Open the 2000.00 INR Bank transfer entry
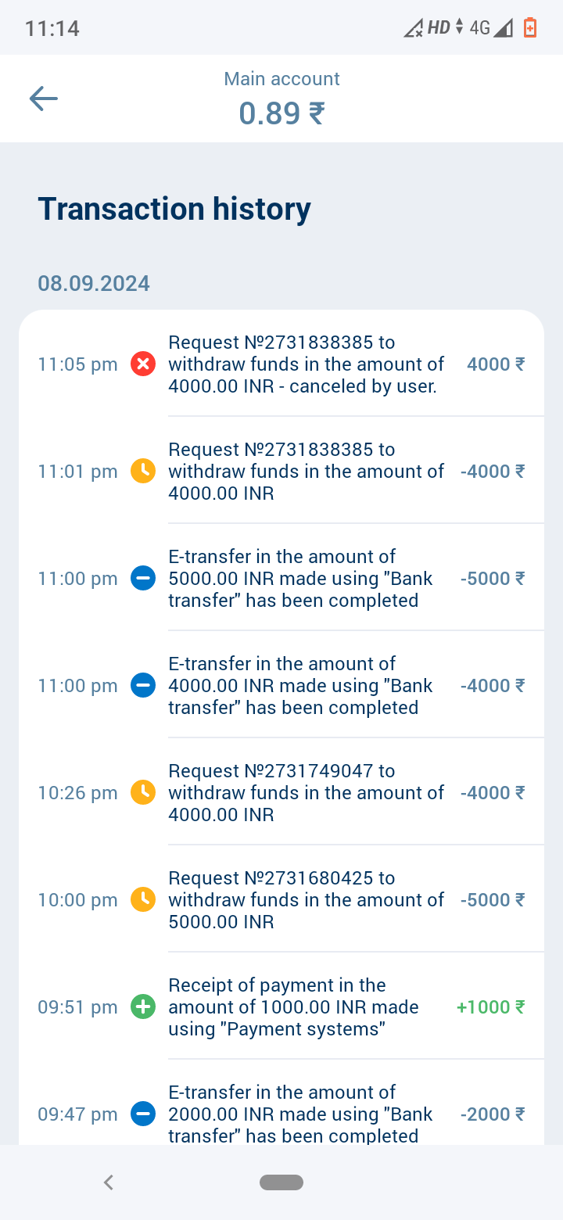The height and width of the screenshot is (1220, 563). click(305, 1114)
